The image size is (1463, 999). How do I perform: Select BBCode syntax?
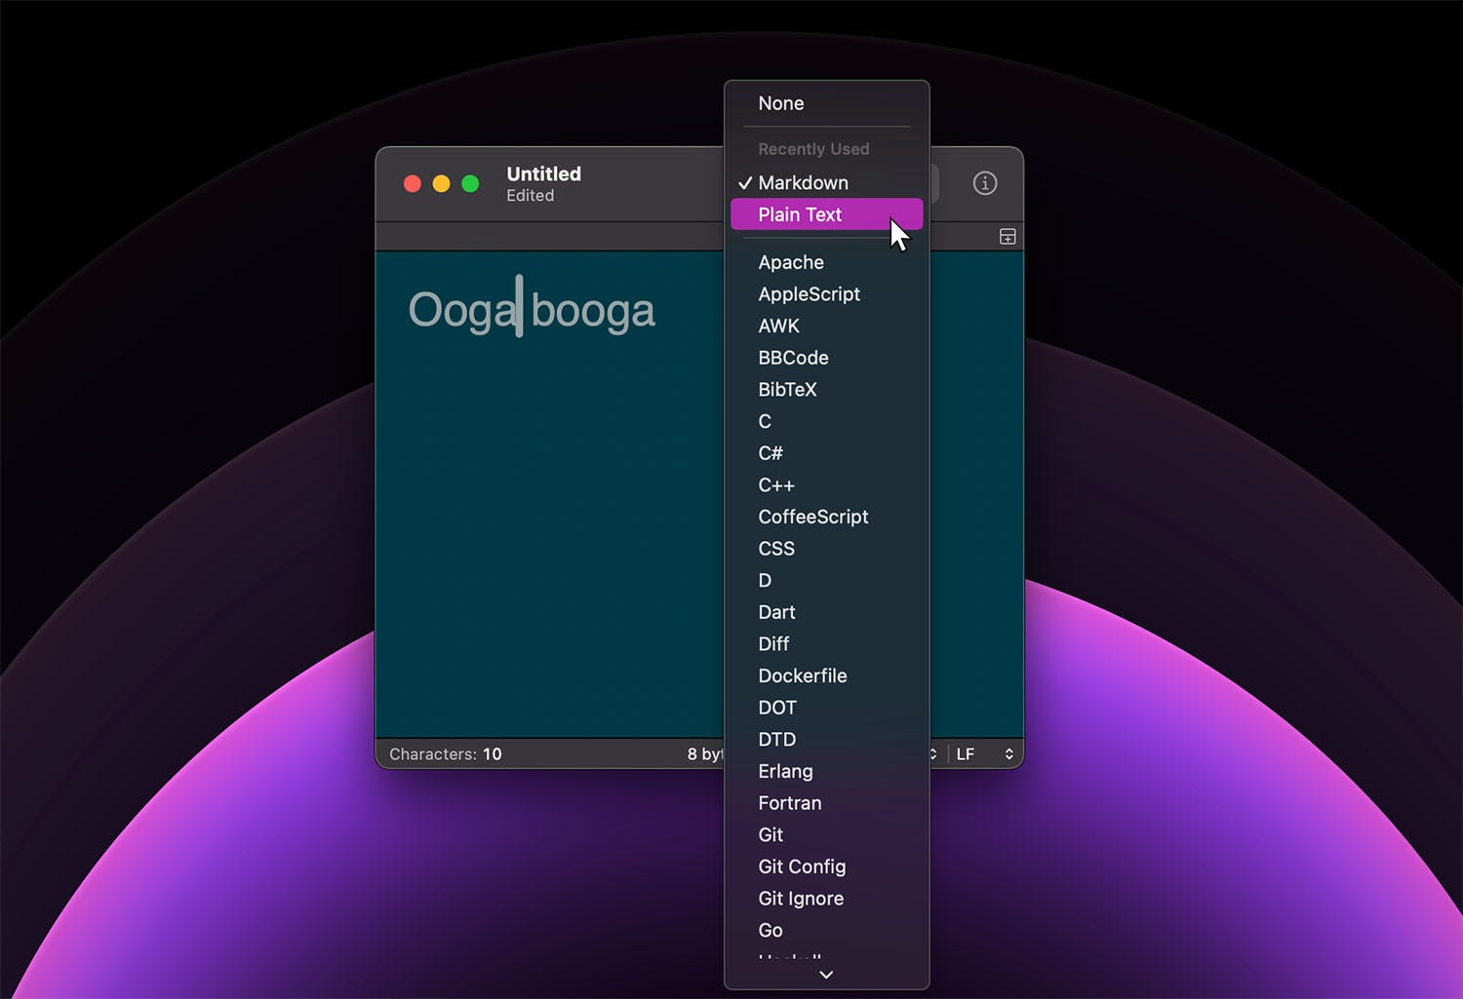pos(826,358)
